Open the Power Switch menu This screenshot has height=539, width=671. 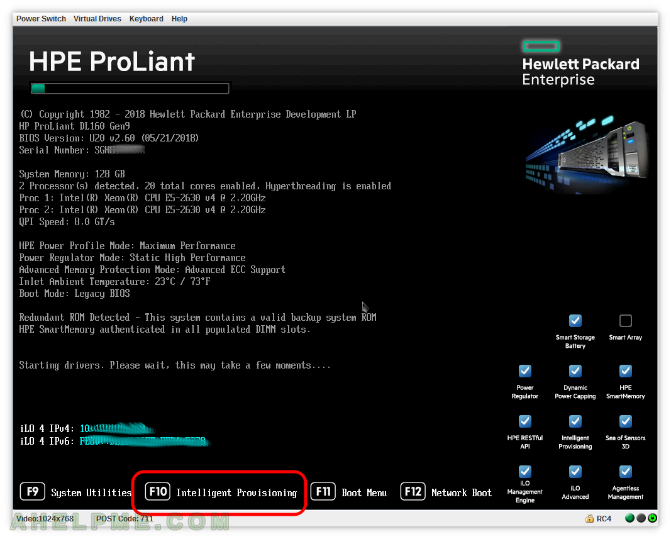[41, 19]
